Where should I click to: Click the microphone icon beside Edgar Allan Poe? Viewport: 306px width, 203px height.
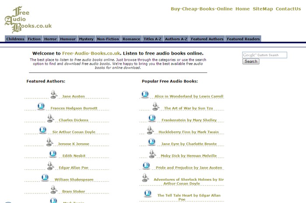point(50,166)
